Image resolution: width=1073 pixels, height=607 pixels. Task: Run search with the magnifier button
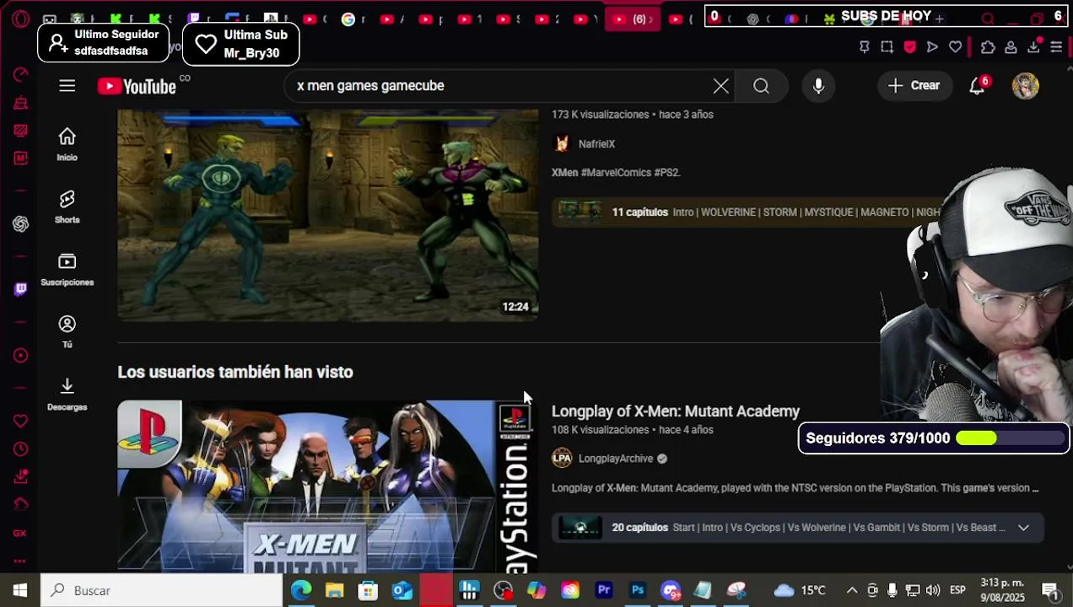[x=761, y=86]
